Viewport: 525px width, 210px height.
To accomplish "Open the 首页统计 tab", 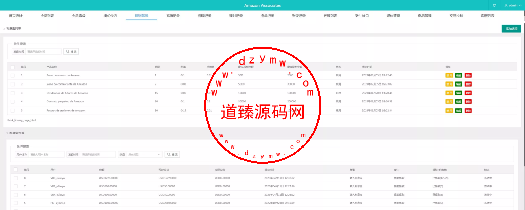I will click(15, 16).
